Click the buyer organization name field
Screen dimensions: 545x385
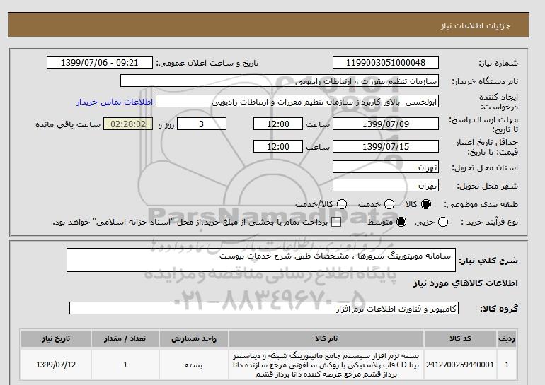tap(280, 81)
